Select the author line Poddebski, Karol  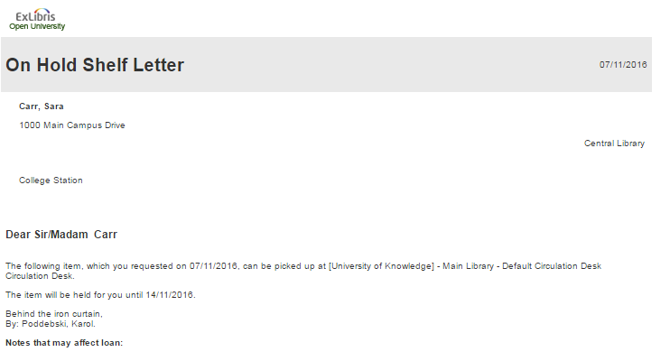coord(59,324)
